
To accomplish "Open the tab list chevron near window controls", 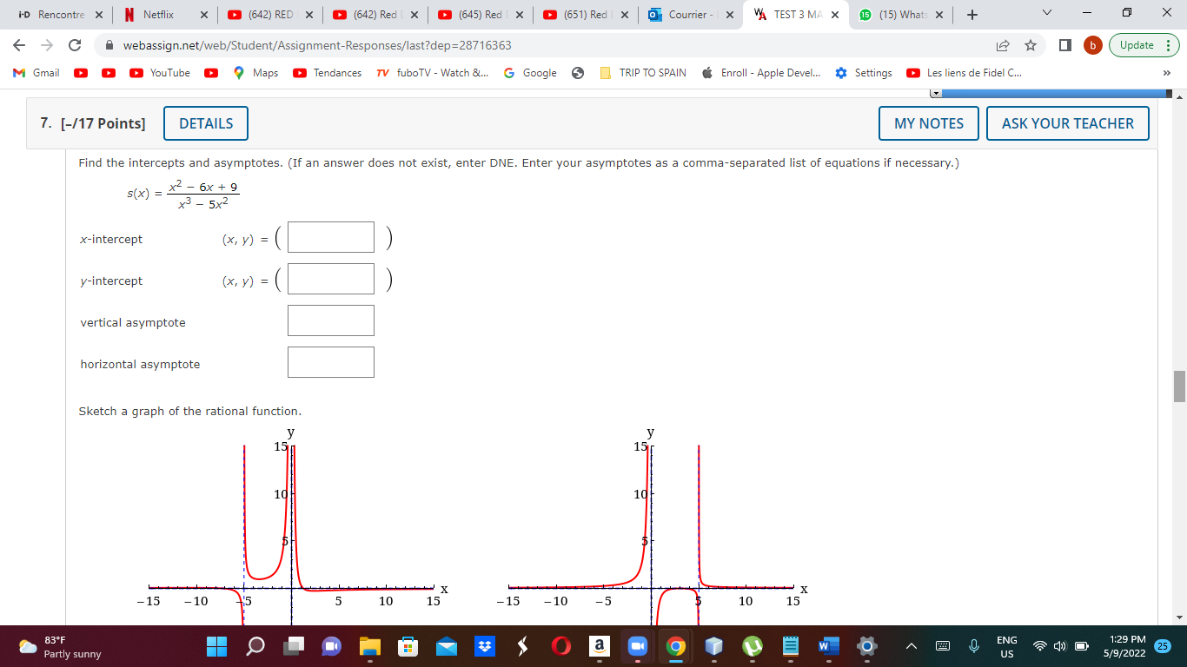I will [1047, 12].
